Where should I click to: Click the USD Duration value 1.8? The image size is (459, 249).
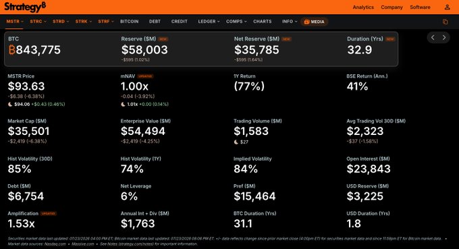354,223
